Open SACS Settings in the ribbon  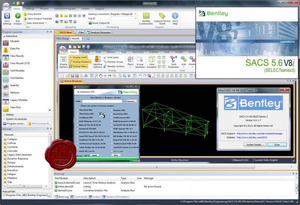click(x=7, y=18)
